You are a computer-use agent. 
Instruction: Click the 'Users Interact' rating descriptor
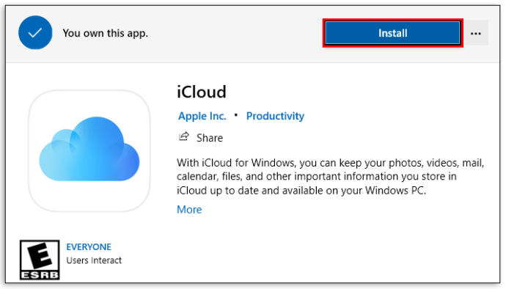tap(94, 260)
